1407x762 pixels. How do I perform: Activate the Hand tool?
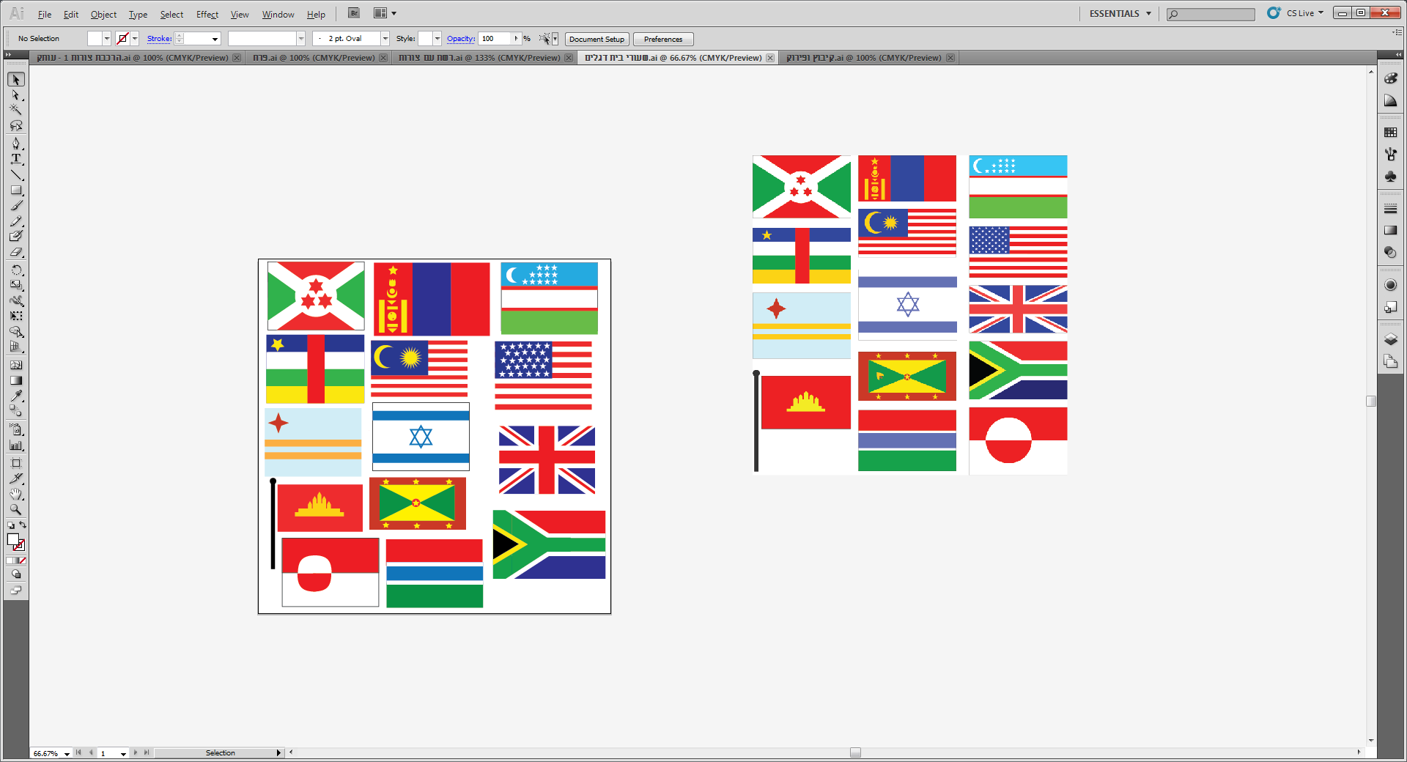click(16, 494)
